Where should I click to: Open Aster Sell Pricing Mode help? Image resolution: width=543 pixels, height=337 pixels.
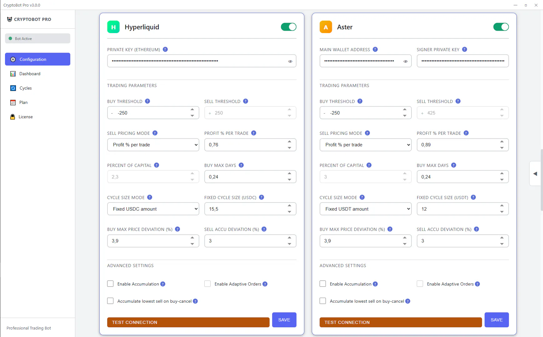click(x=367, y=133)
